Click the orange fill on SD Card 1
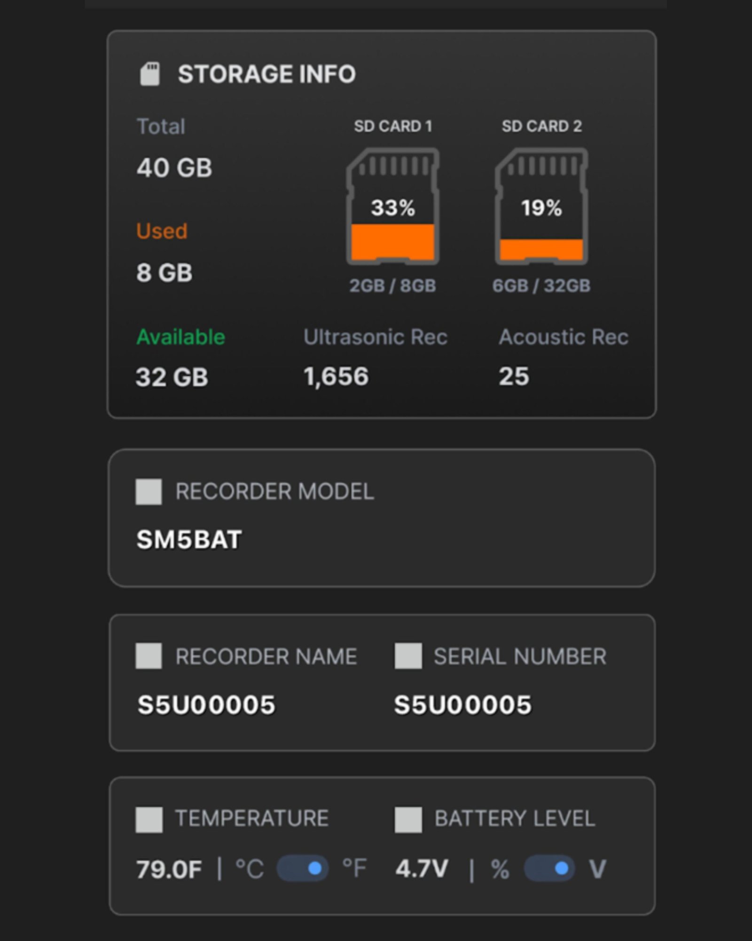This screenshot has height=941, width=752. click(x=394, y=242)
